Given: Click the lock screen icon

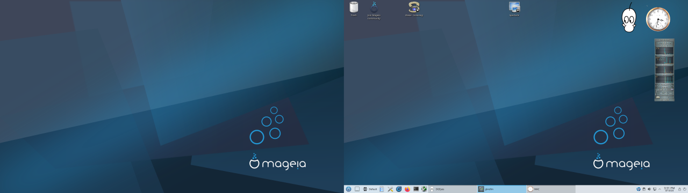Looking at the screenshot, I should (x=679, y=189).
